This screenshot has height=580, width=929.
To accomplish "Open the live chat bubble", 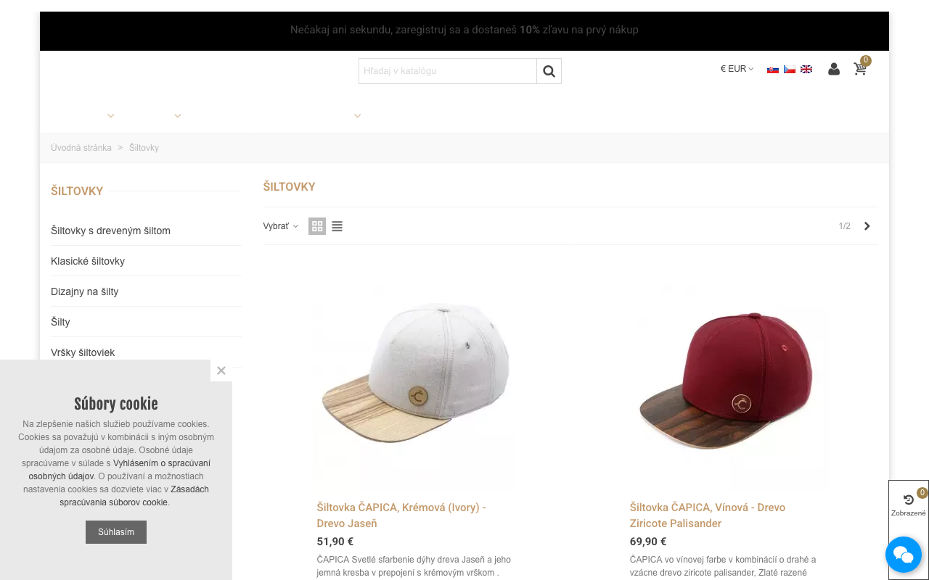I will coord(903,555).
